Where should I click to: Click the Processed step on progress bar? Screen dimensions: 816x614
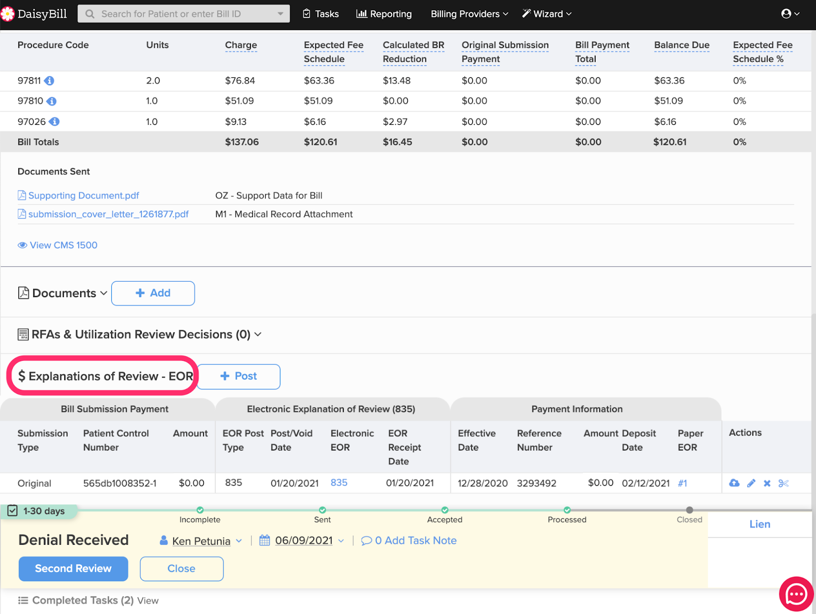click(567, 510)
